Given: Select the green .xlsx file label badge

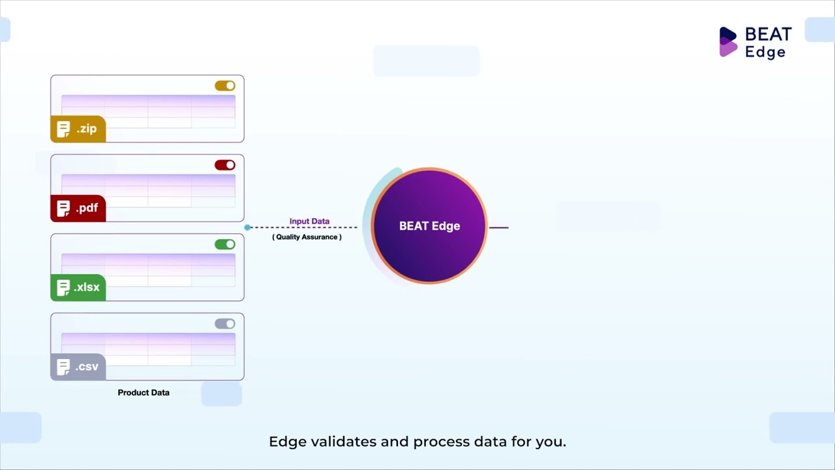Looking at the screenshot, I should coord(78,288).
